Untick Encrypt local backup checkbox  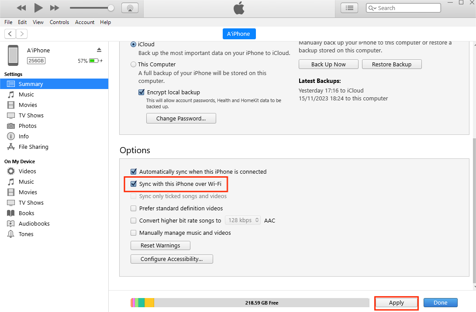141,92
